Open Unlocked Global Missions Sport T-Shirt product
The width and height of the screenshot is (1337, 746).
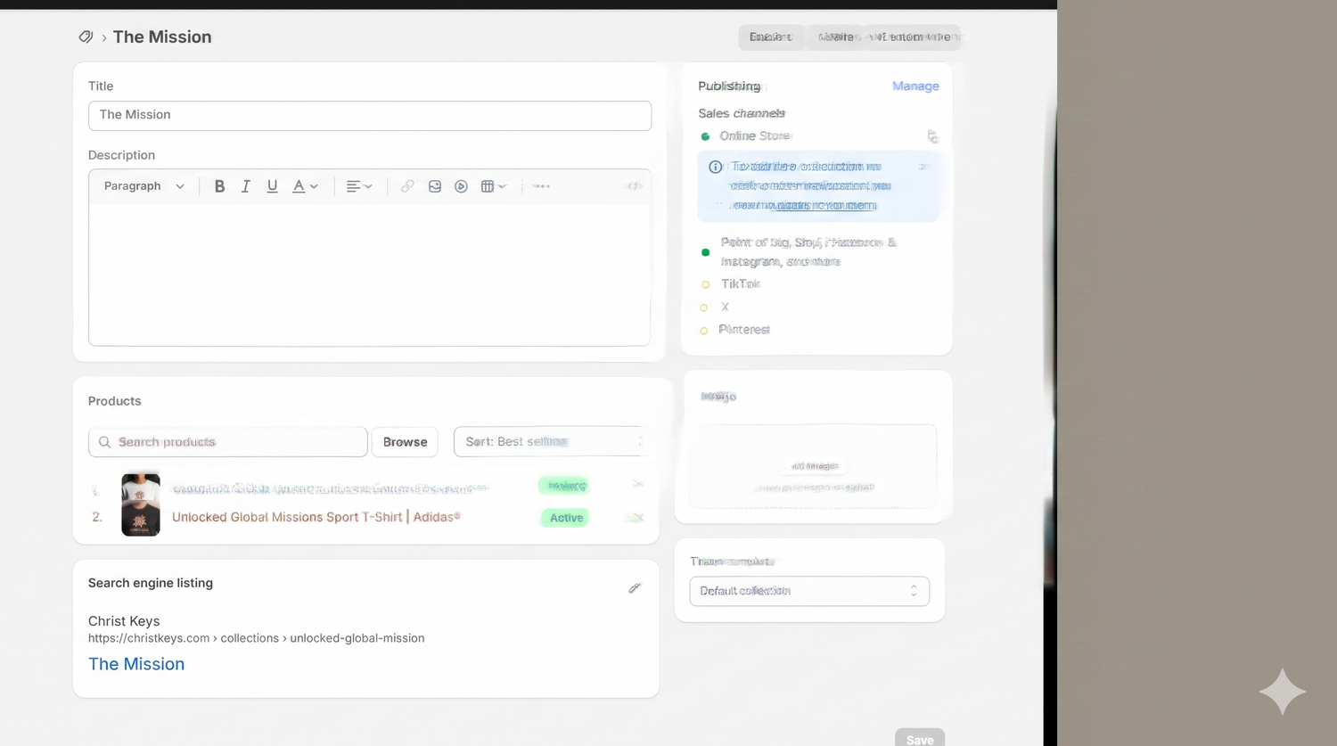point(316,517)
